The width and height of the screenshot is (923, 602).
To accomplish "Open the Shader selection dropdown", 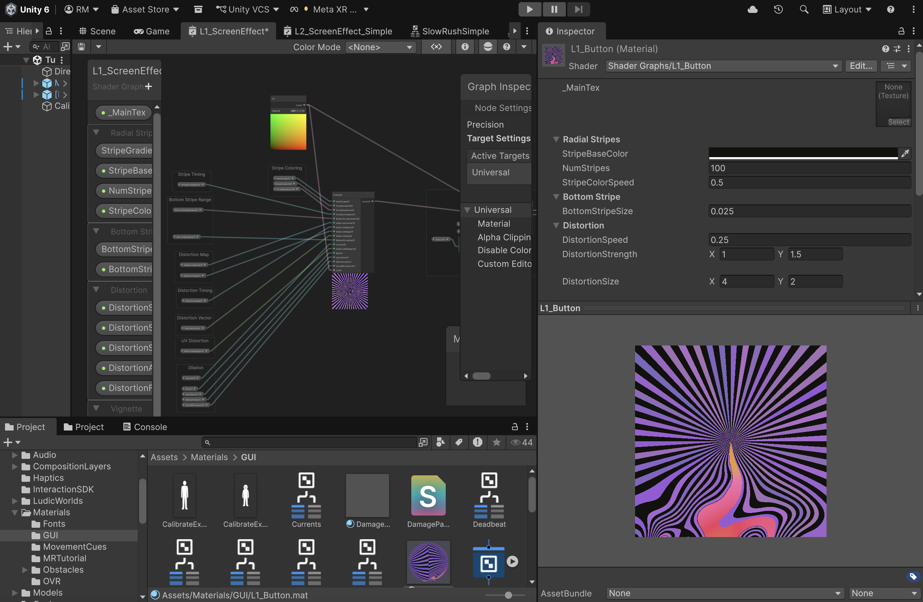I will [723, 66].
